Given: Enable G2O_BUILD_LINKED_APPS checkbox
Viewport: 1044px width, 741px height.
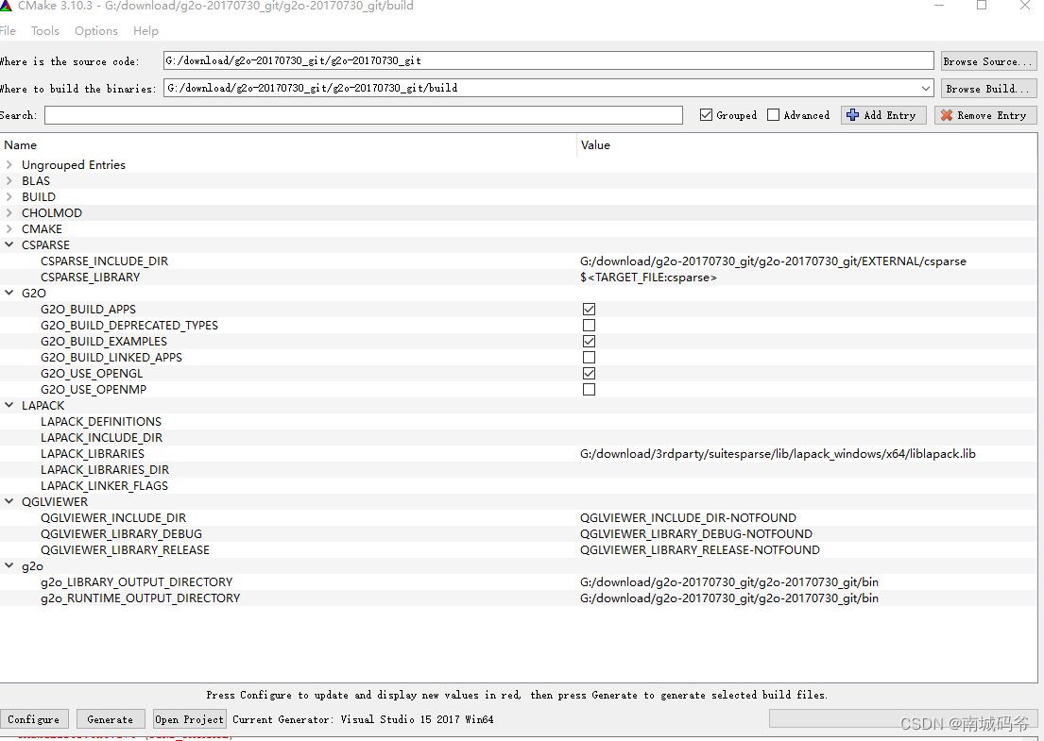Looking at the screenshot, I should [589, 357].
